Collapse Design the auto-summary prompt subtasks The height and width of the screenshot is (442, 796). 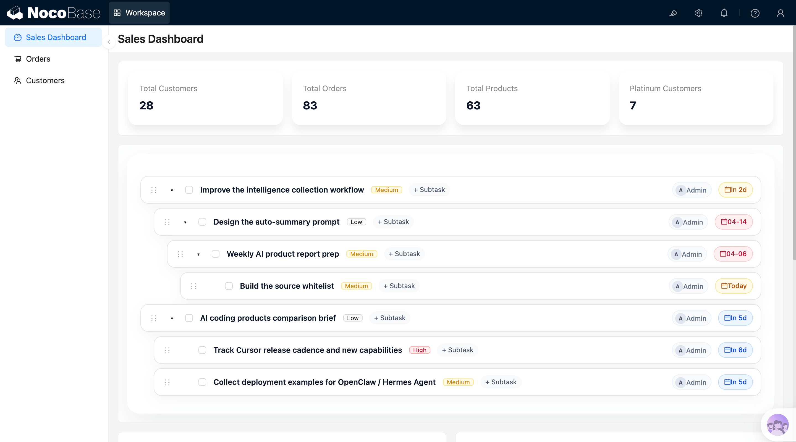click(x=185, y=222)
